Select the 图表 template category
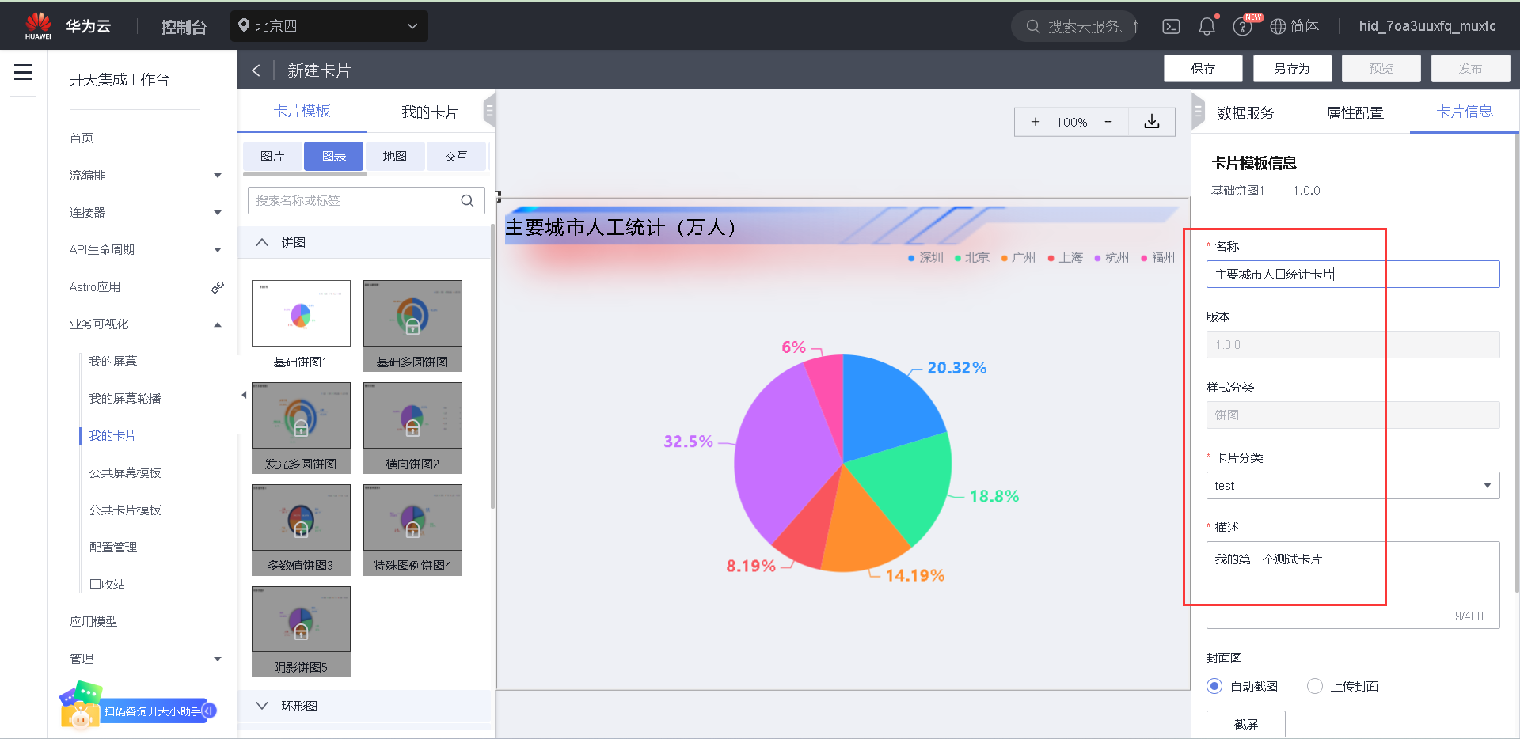 (334, 157)
